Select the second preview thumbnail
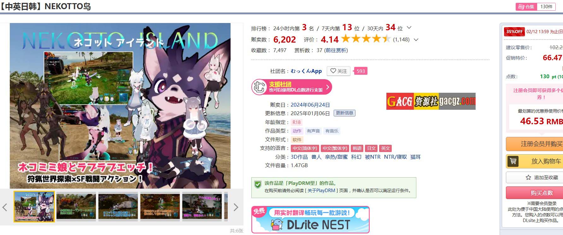The width and height of the screenshot is (563, 235). pyautogui.click(x=76, y=207)
